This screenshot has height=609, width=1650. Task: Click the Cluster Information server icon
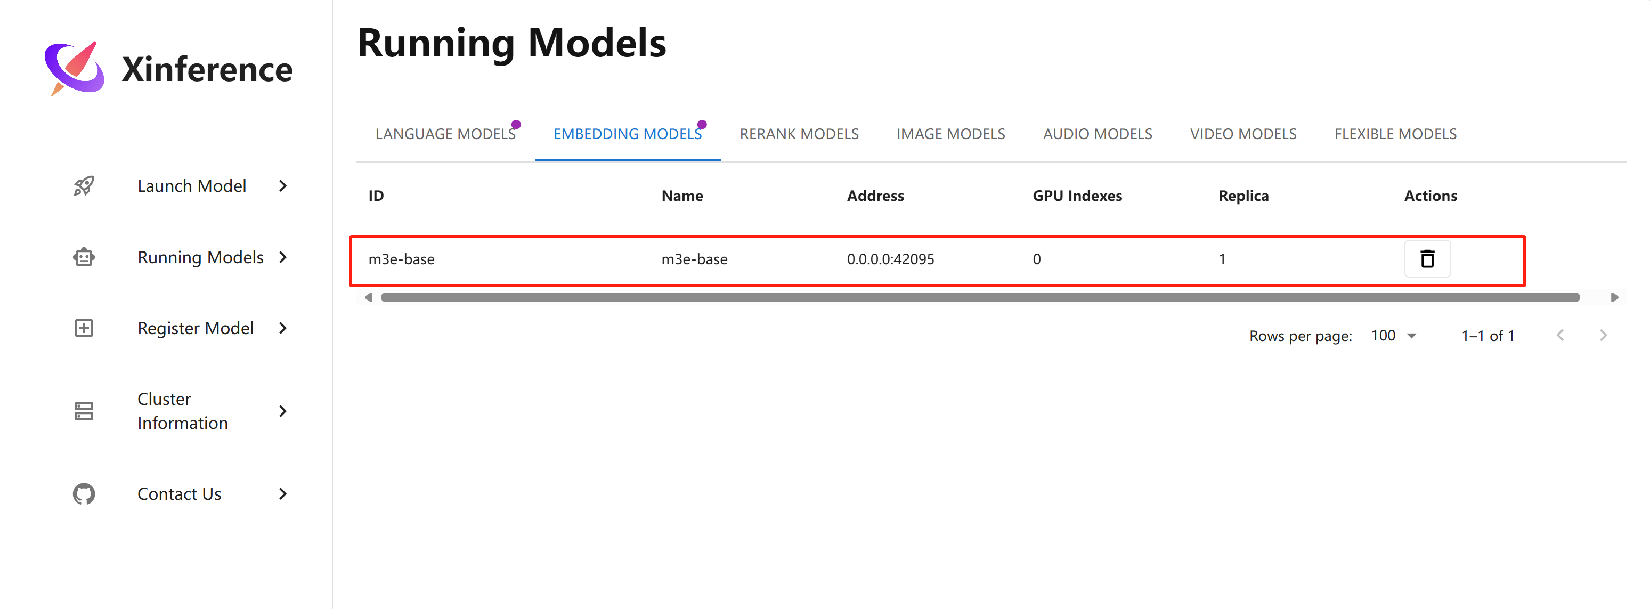(84, 411)
